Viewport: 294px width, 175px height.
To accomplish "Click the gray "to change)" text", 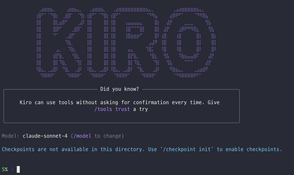I will pyautogui.click(x=109, y=136).
